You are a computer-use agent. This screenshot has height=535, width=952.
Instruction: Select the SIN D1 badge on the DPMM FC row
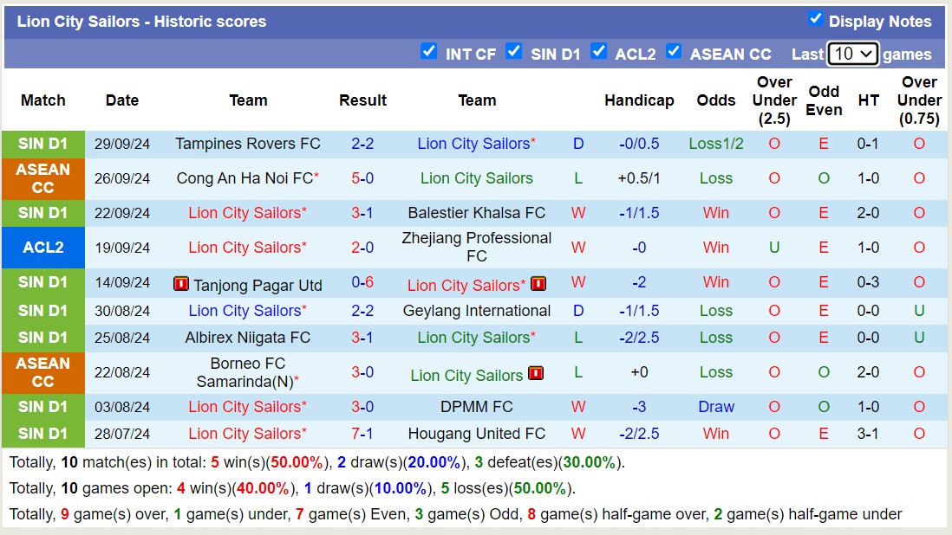pyautogui.click(x=42, y=407)
